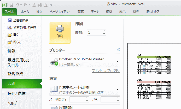The width and height of the screenshot is (181, 109).
Task: Open the ページ レイアウト tab
Action: pyautogui.click(x=60, y=12)
